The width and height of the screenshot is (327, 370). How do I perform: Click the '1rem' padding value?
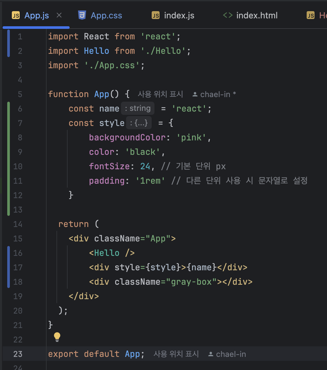[150, 181]
